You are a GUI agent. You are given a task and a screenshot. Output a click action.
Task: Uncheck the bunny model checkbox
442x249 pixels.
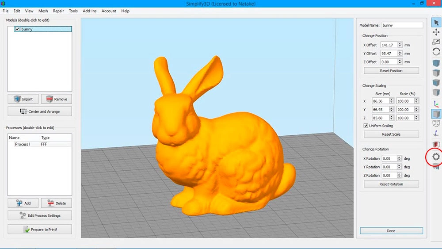17,29
